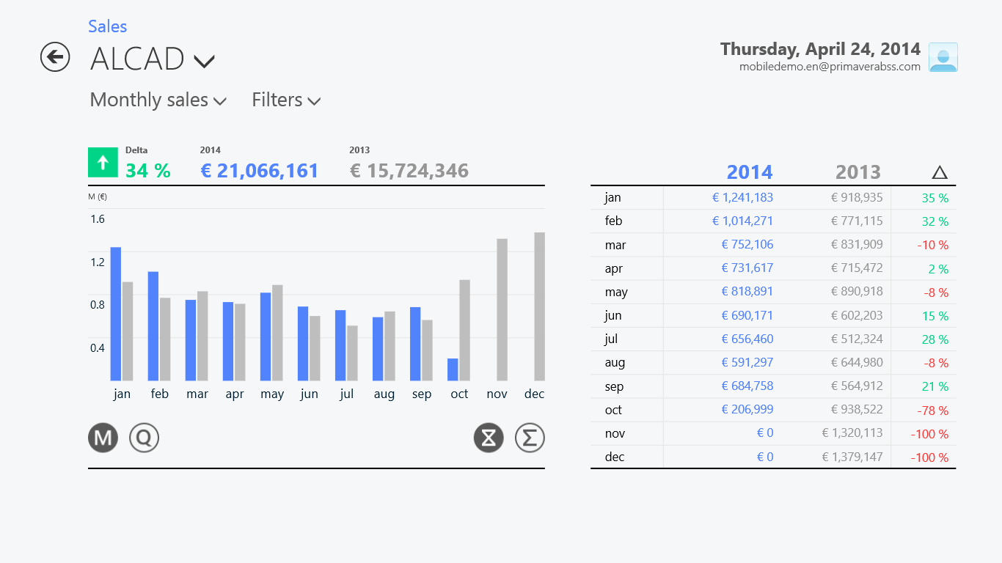Expand the Monthly sales dropdown
This screenshot has height=563, width=1002.
point(158,100)
